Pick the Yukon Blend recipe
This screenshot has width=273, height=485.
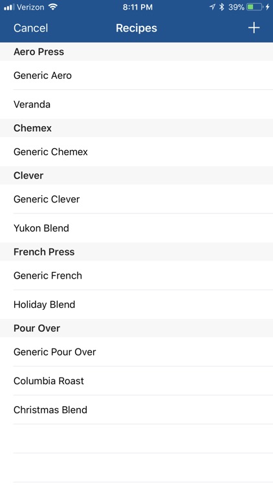pyautogui.click(x=136, y=228)
